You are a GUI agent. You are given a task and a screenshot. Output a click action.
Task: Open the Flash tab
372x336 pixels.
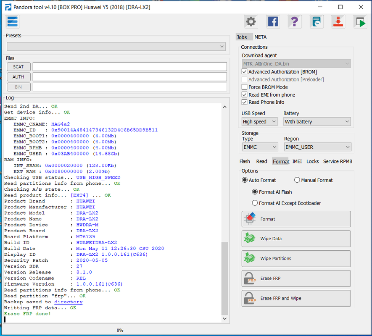pos(245,161)
